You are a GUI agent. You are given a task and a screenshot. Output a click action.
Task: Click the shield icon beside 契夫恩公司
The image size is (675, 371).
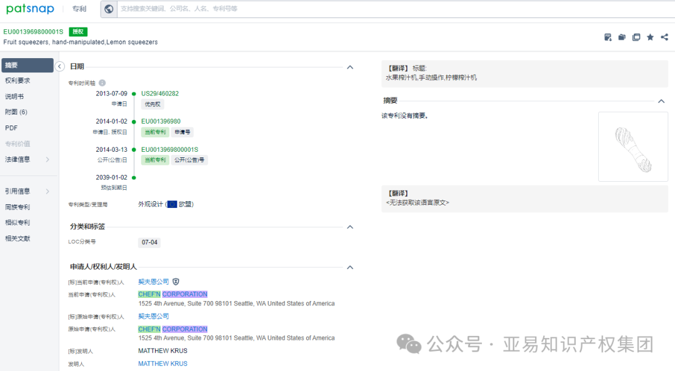click(175, 282)
